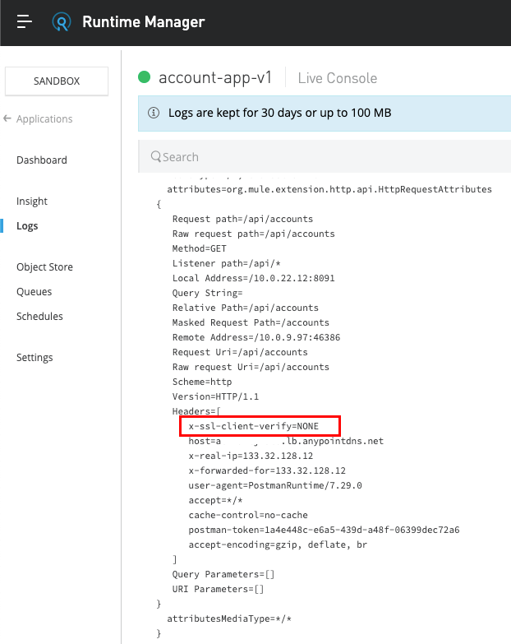Open application Settings in sidebar
This screenshot has width=511, height=644.
[35, 358]
